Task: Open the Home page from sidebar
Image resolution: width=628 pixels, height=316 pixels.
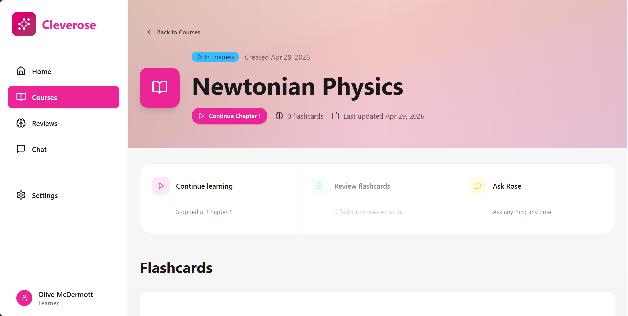Action: click(x=64, y=71)
